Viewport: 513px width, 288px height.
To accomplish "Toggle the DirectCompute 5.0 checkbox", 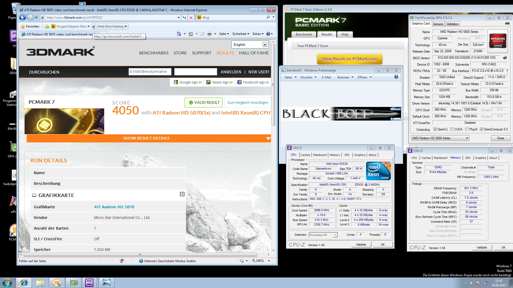I will coord(481,129).
